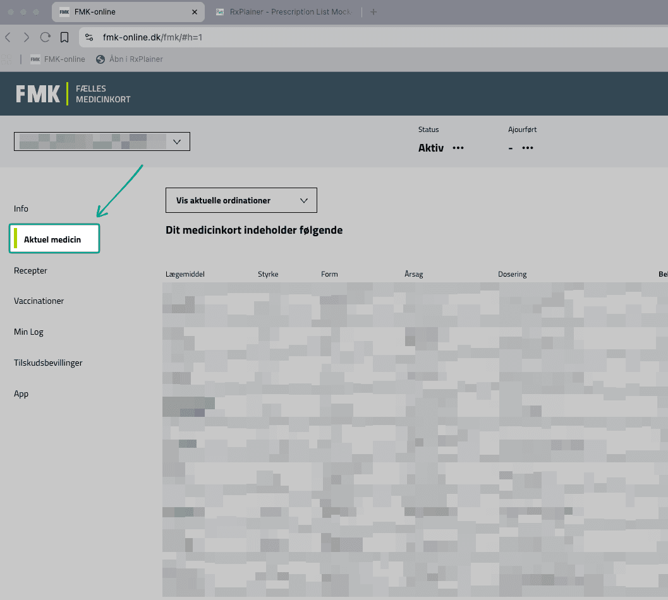Click the ellipsis next to Ajourført

(x=527, y=148)
